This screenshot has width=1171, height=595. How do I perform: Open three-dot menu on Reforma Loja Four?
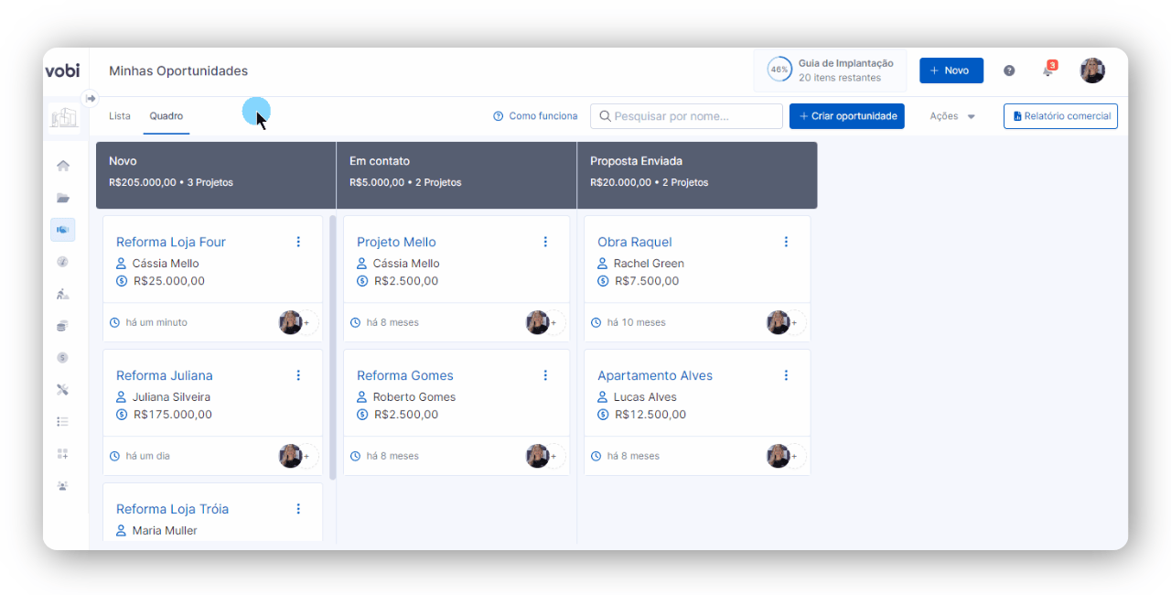tap(298, 242)
